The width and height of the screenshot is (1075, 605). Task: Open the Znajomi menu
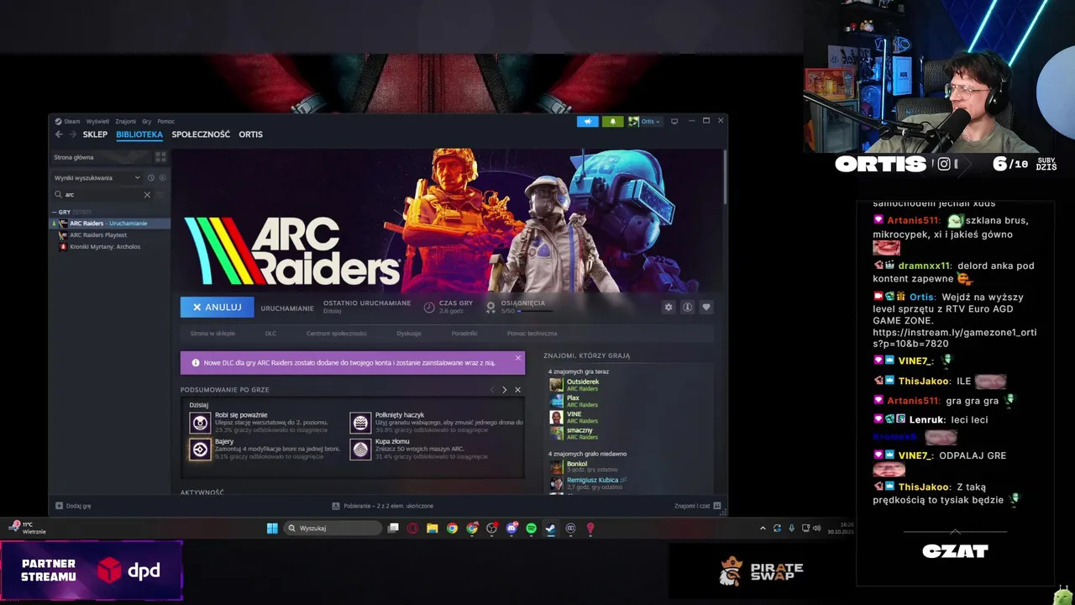125,121
